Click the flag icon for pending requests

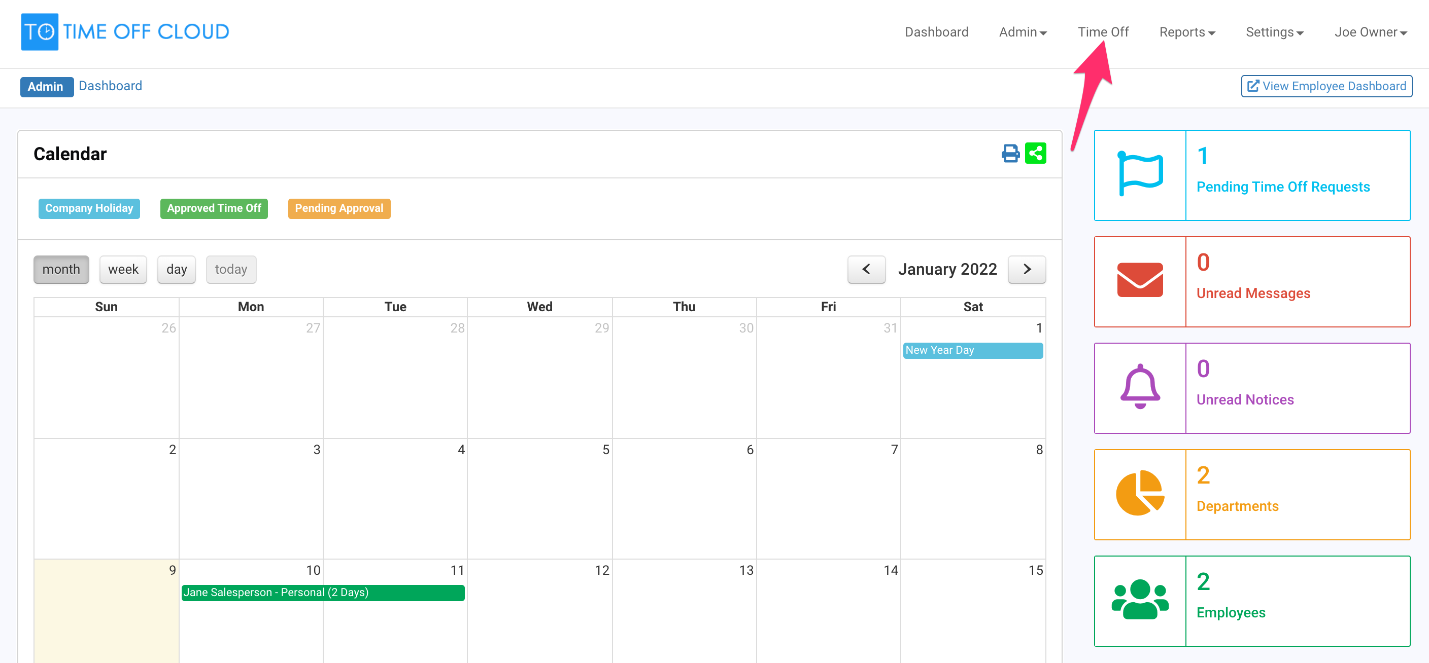pos(1139,172)
